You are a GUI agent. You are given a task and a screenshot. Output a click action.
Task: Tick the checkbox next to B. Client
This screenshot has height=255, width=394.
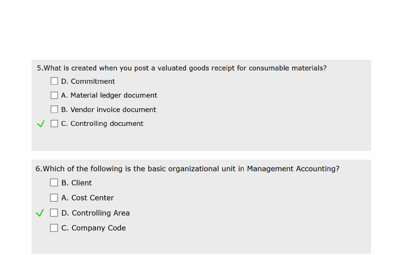pyautogui.click(x=55, y=182)
